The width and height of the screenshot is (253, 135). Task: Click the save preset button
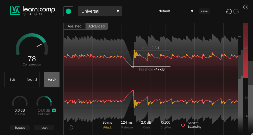(x=204, y=11)
